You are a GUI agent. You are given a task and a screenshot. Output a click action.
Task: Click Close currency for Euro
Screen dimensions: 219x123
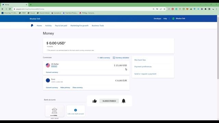point(78,87)
